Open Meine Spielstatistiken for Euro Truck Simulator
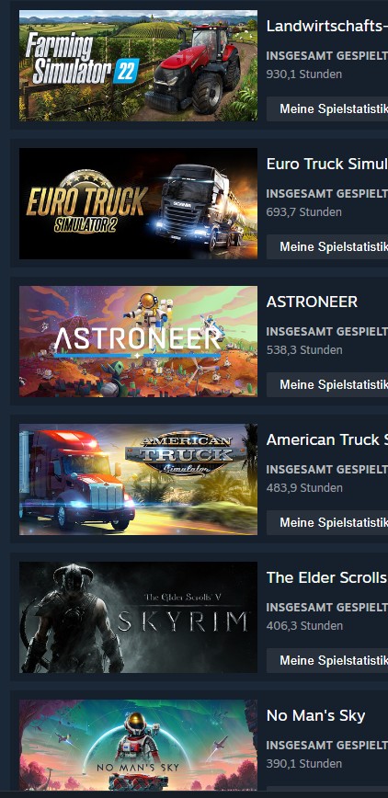This screenshot has height=798, width=388. [x=327, y=246]
